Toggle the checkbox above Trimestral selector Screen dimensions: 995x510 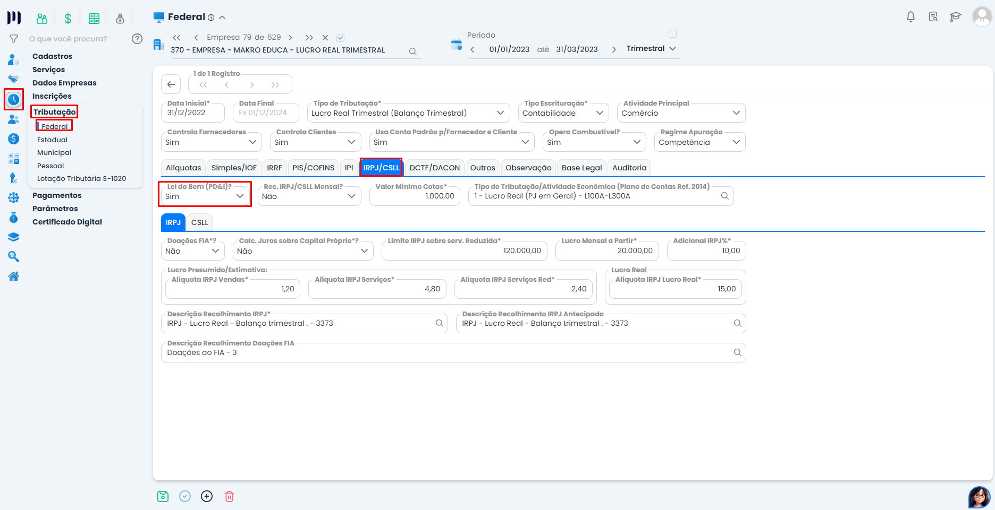[x=672, y=34]
